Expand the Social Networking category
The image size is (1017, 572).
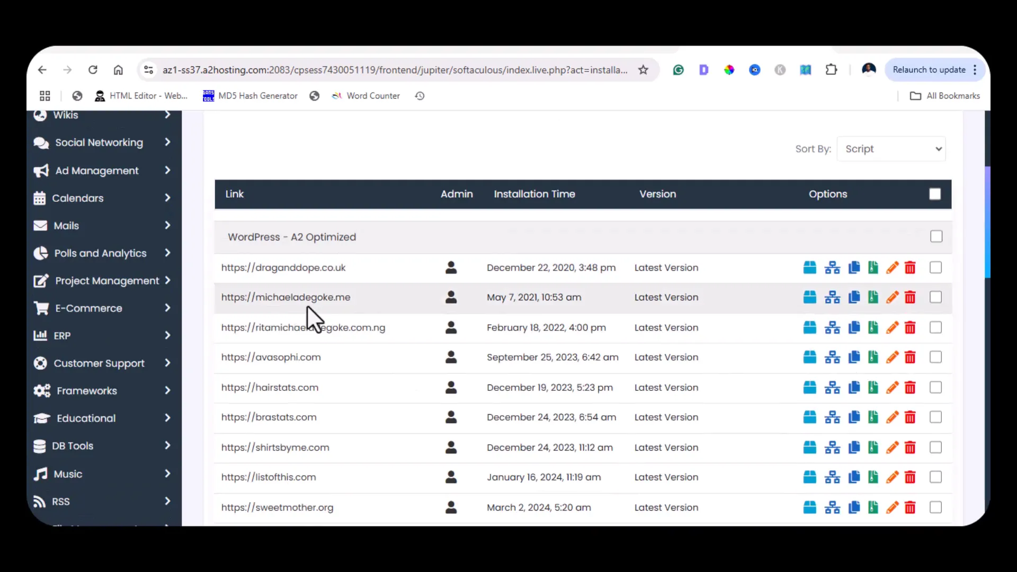pyautogui.click(x=167, y=142)
